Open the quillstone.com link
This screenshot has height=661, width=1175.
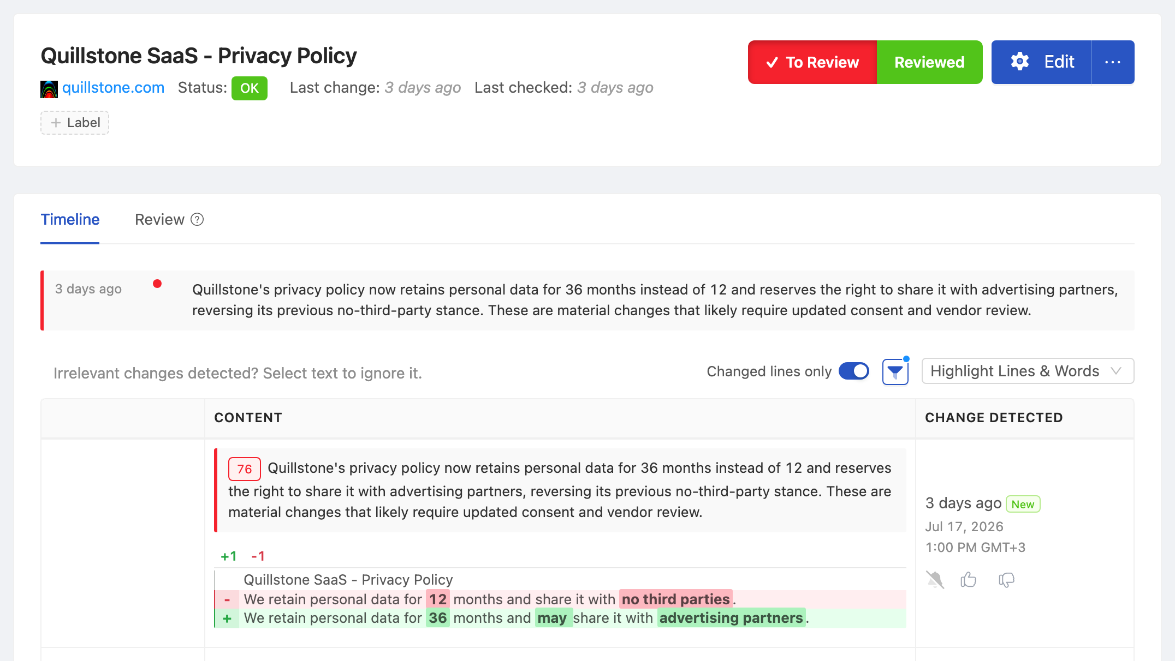113,88
